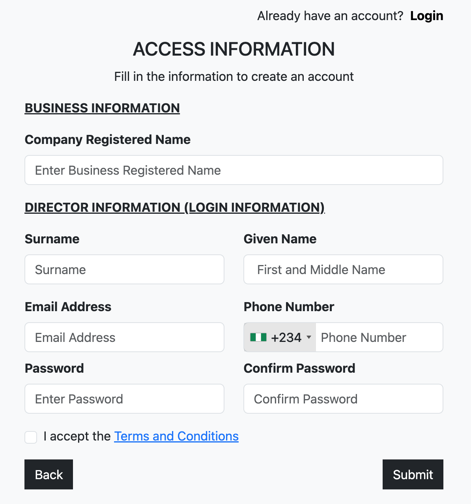Focus the Enter Business Registered Name field
471x504 pixels.
point(234,170)
